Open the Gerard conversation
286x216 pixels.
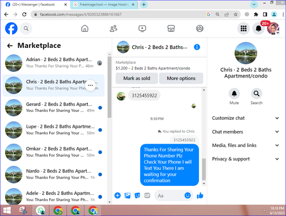tap(54, 108)
